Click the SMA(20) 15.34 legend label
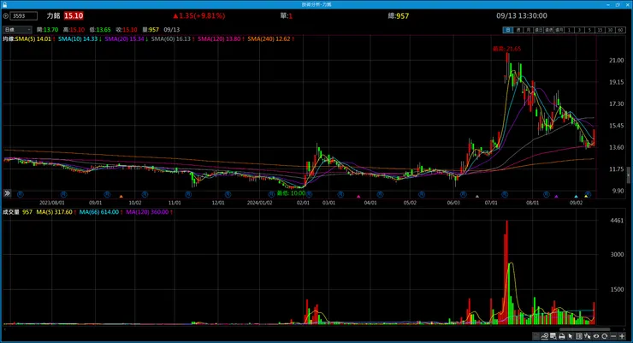This screenshot has height=343, width=633. pos(124,39)
